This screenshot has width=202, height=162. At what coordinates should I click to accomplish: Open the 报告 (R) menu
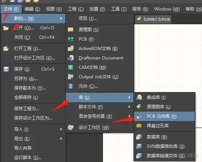pos(140,9)
